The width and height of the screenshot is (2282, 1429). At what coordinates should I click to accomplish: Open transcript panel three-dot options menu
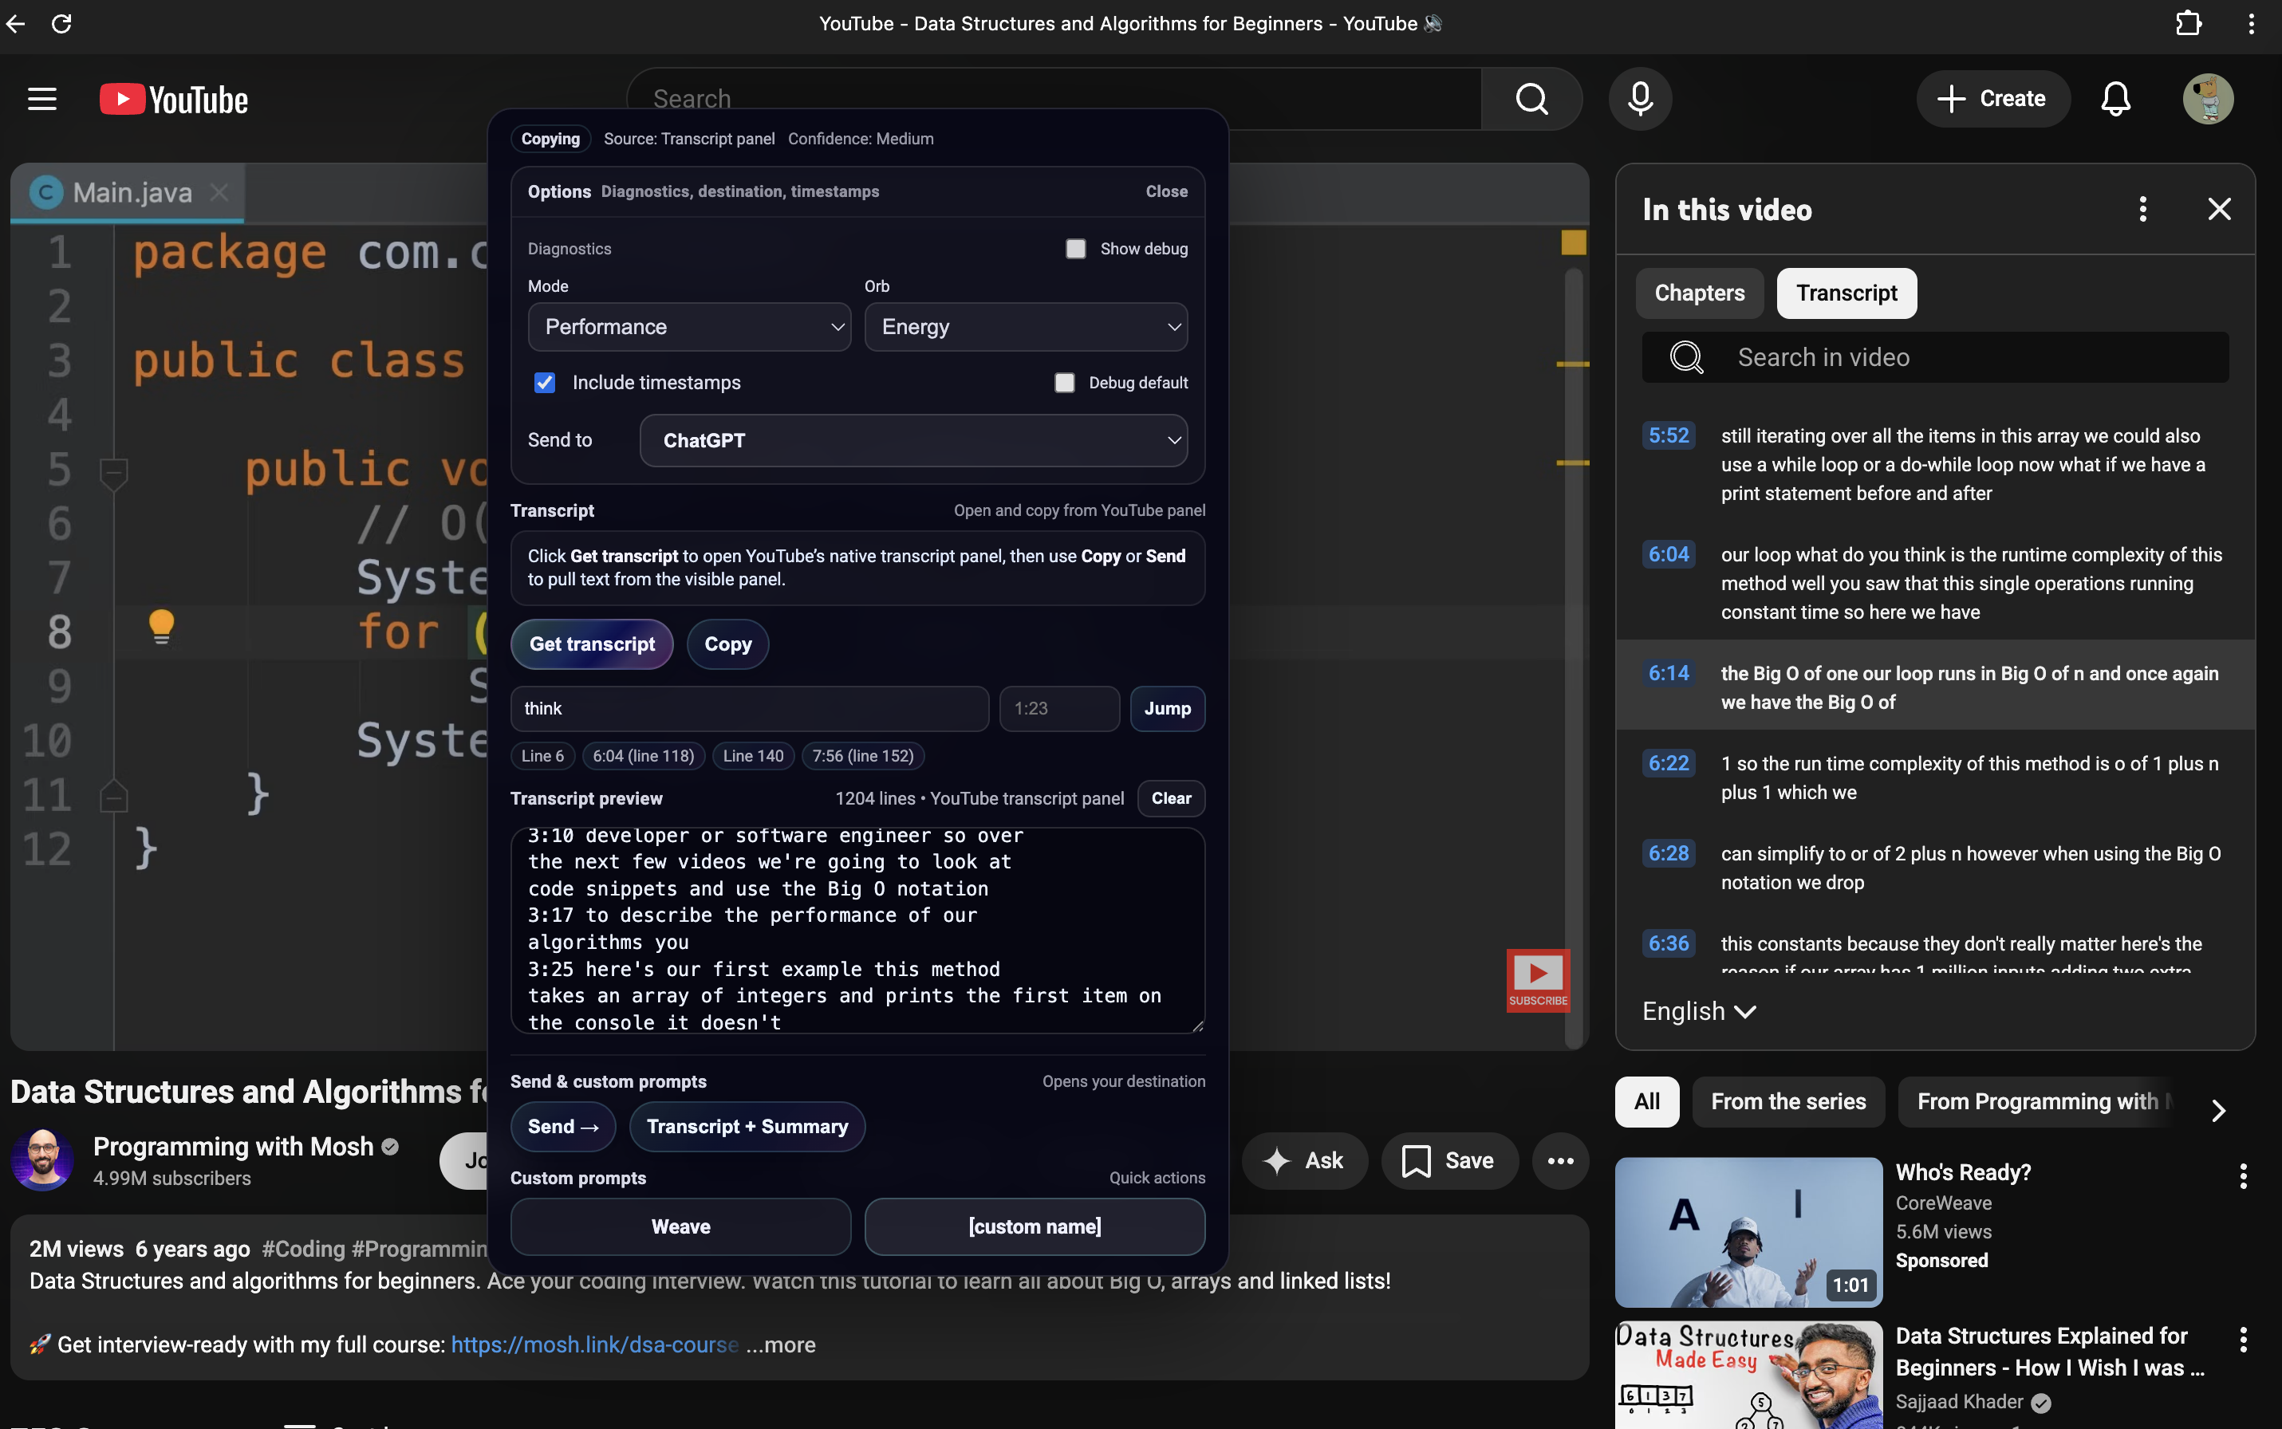2142,209
